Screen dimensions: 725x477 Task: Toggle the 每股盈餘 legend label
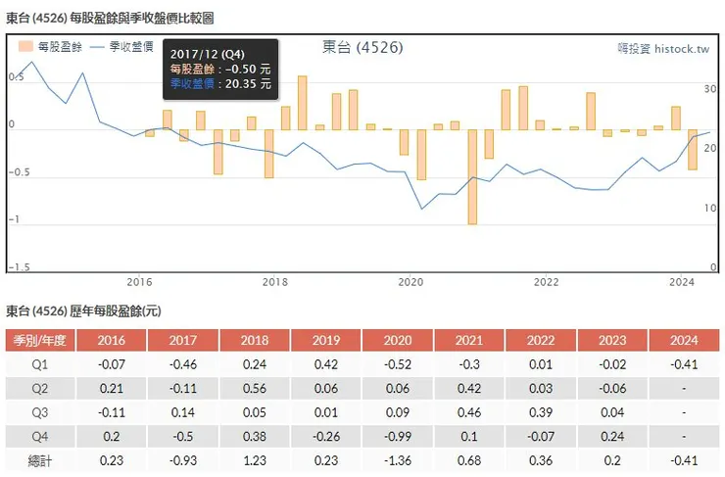(x=60, y=46)
